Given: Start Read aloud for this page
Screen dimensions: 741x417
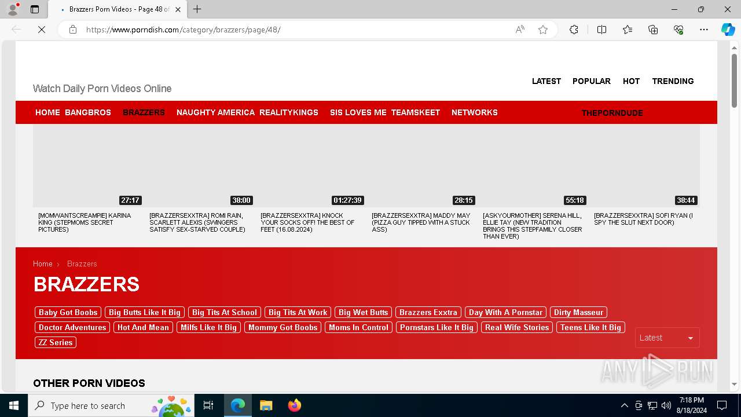Looking at the screenshot, I should [520, 30].
